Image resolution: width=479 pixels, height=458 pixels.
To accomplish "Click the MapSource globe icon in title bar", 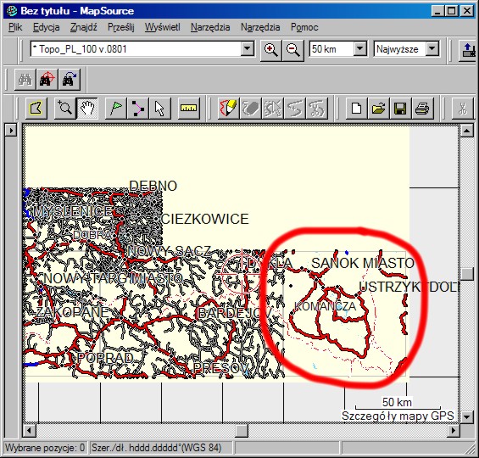I will pyautogui.click(x=12, y=11).
